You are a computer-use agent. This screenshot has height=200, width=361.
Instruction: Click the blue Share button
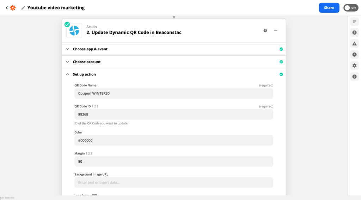click(329, 8)
